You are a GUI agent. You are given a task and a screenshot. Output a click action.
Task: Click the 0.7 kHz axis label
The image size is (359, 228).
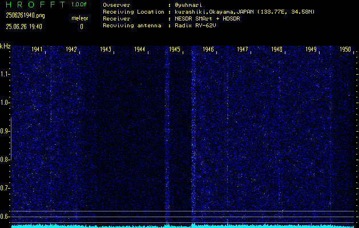[x=4, y=188]
